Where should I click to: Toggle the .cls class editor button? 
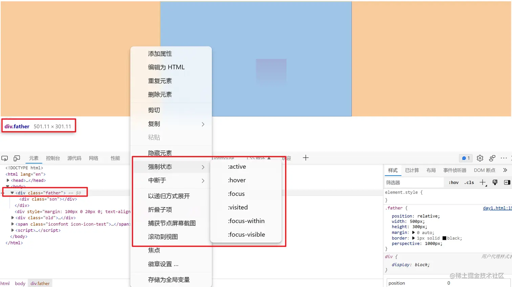(x=469, y=182)
